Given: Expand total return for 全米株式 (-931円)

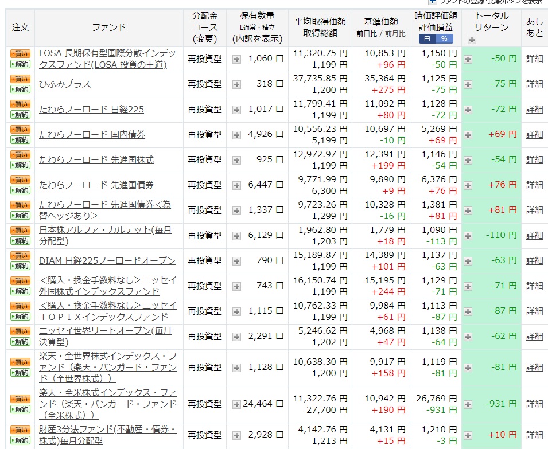Looking at the screenshot, I should pyautogui.click(x=468, y=404).
